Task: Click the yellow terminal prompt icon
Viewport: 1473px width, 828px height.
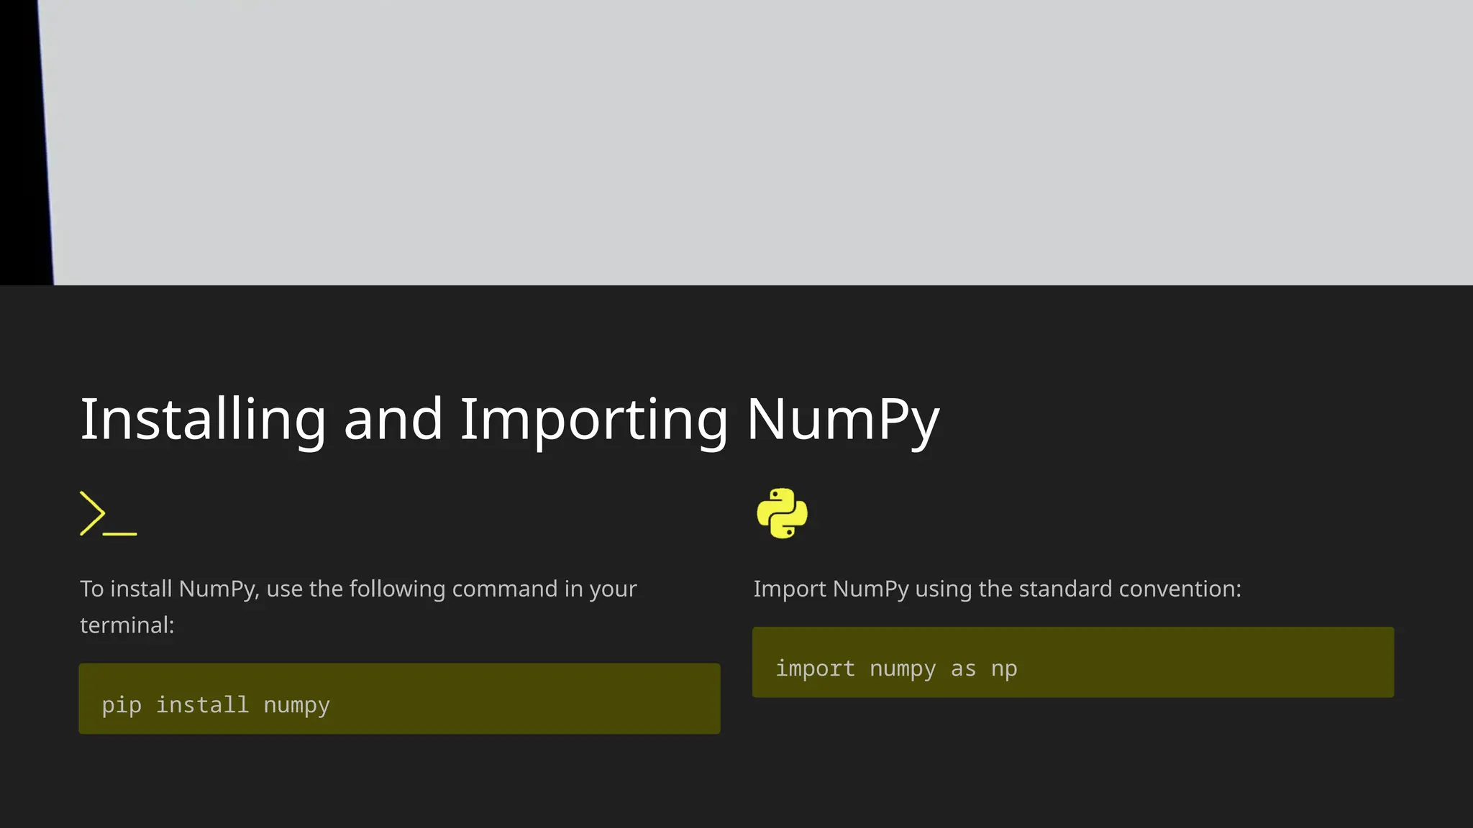Action: click(x=109, y=513)
